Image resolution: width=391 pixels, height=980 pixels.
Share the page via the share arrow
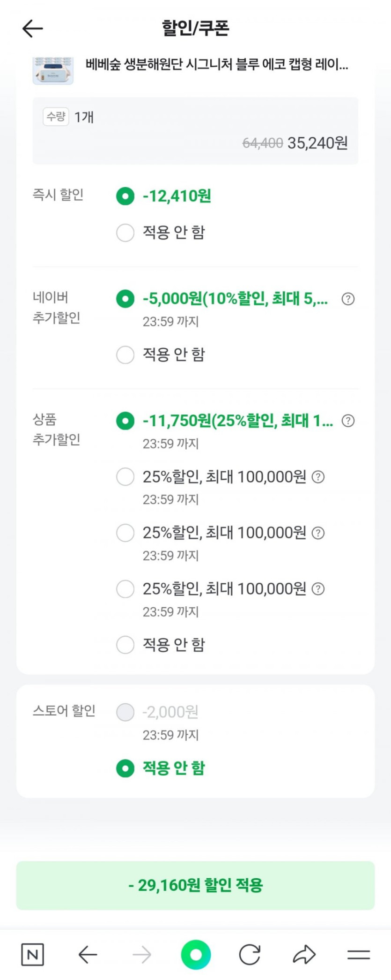304,955
